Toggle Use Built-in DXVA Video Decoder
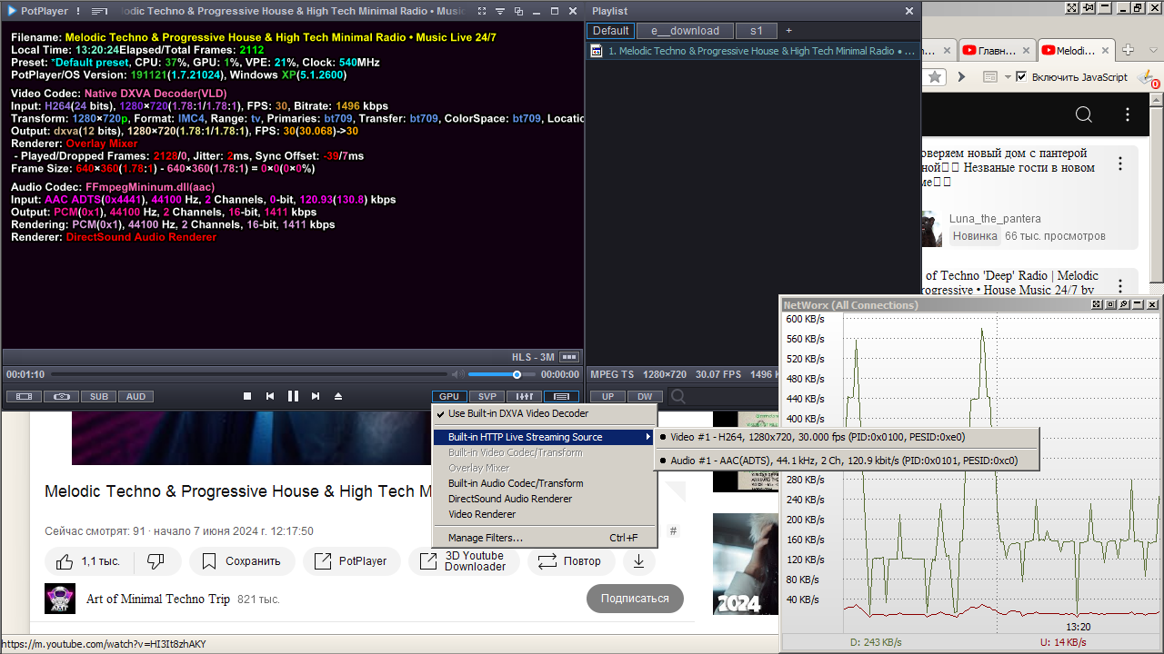Image resolution: width=1164 pixels, height=654 pixels. (544, 413)
